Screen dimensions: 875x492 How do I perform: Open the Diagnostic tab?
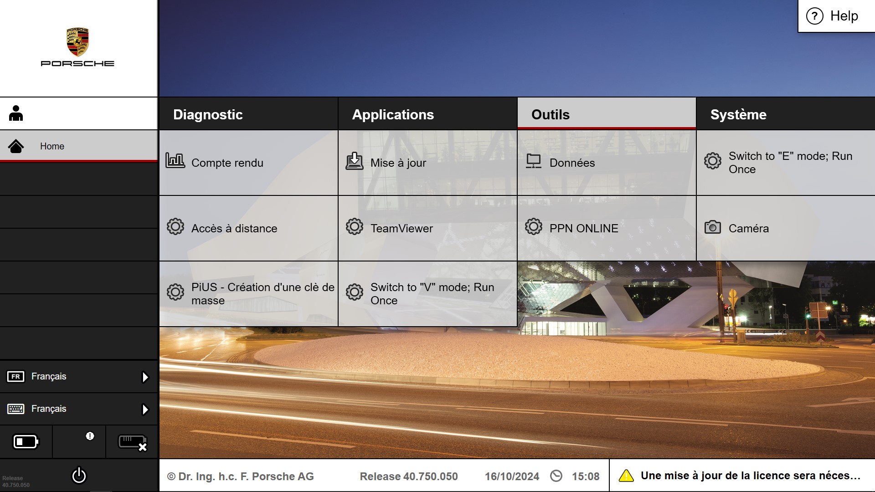[248, 114]
